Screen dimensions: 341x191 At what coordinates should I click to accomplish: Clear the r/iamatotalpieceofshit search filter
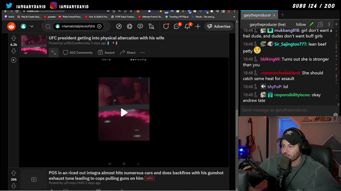[99, 27]
